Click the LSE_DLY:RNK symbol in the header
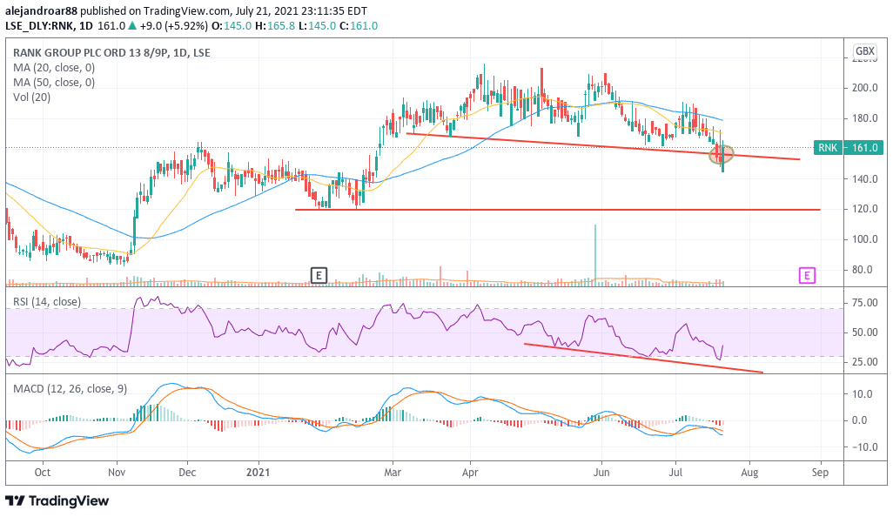This screenshot has height=517, width=893. (40, 25)
